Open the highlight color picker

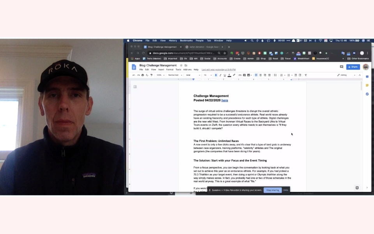click(234, 75)
